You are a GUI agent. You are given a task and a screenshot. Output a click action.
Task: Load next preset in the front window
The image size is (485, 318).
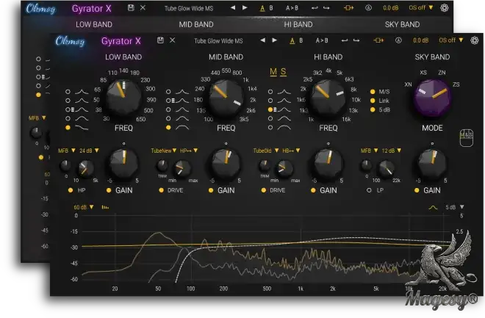point(274,40)
